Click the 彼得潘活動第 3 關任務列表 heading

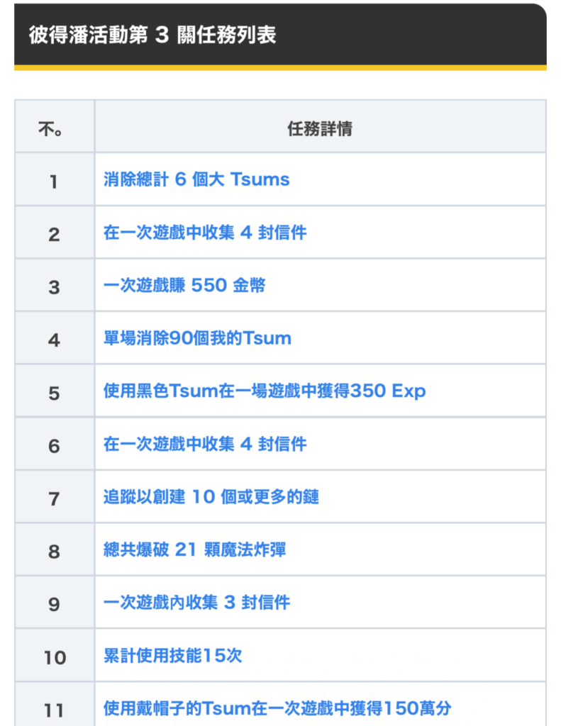tap(152, 35)
